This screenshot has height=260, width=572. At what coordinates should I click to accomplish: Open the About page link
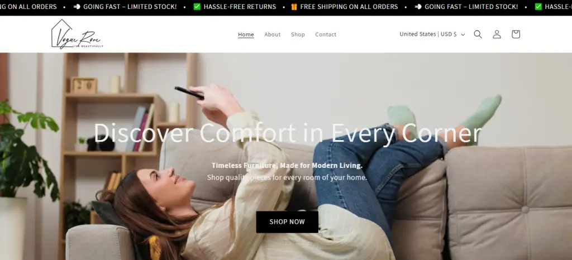[273, 34]
